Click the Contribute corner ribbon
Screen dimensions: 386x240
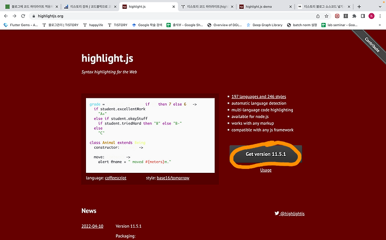click(372, 45)
